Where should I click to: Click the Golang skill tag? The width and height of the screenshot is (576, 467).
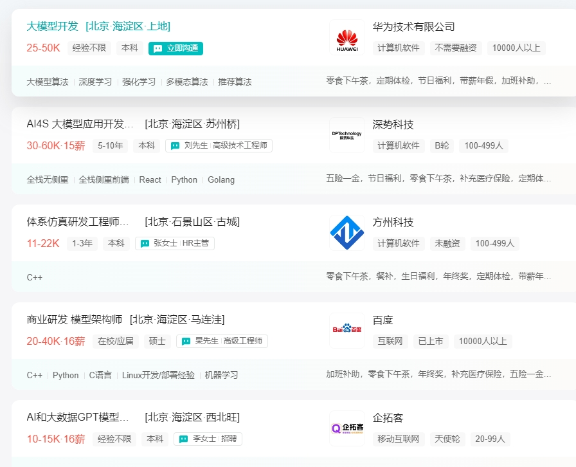(x=221, y=180)
